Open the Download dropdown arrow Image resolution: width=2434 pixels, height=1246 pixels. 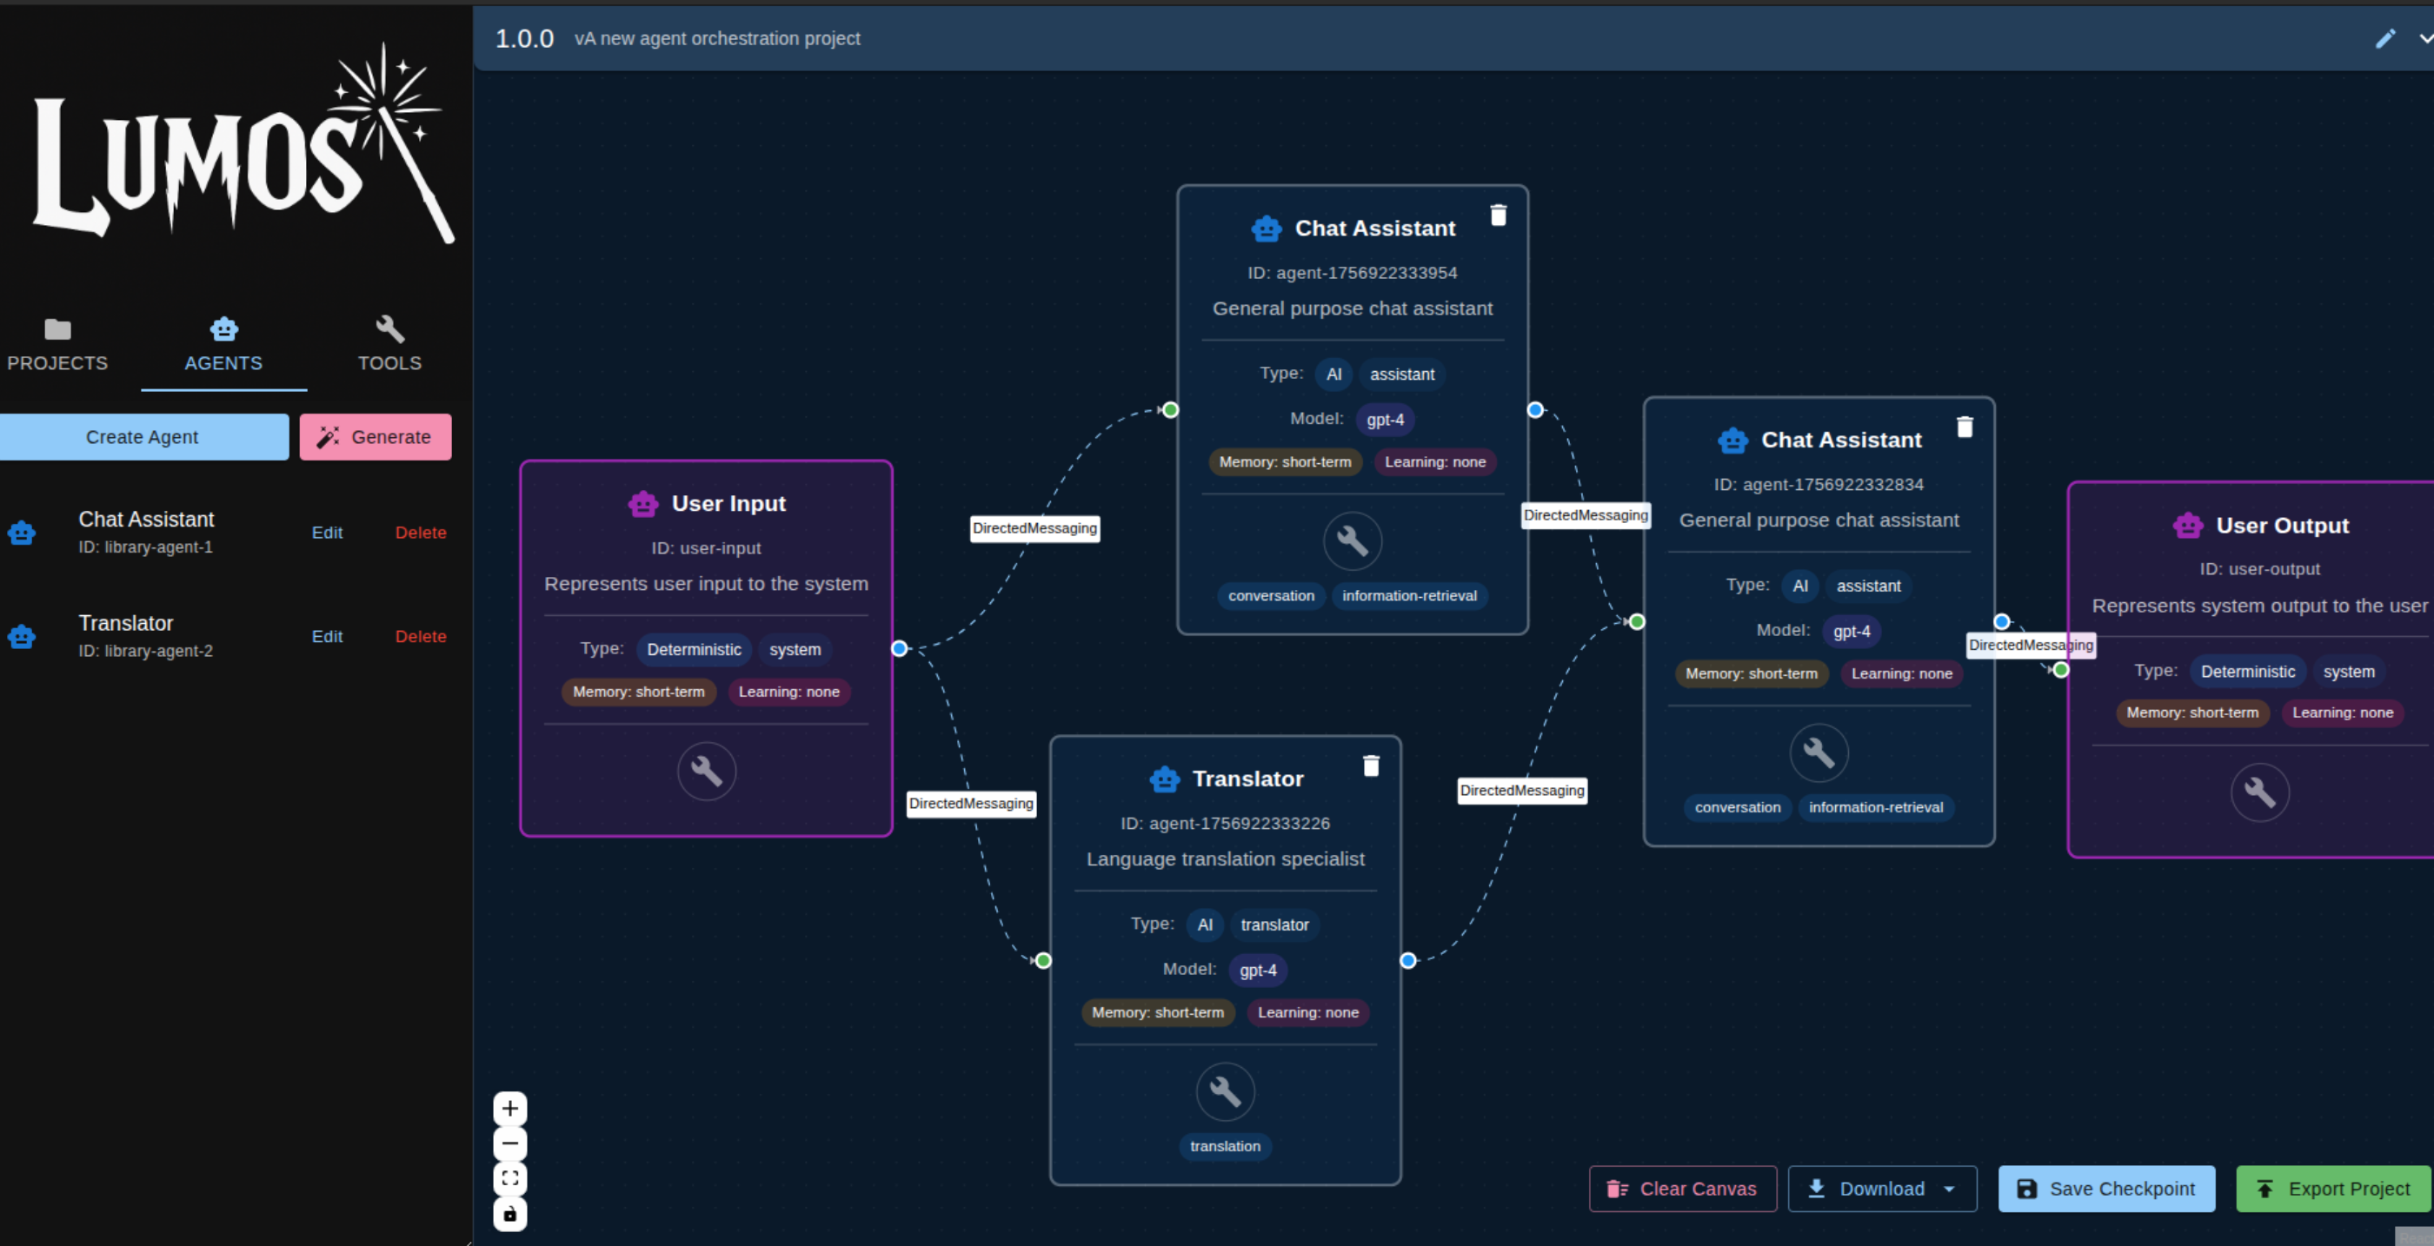[x=1948, y=1189]
